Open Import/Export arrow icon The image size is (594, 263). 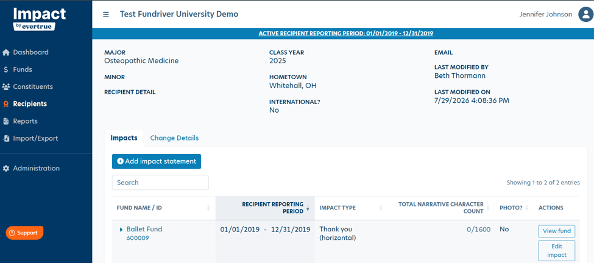tap(5, 138)
